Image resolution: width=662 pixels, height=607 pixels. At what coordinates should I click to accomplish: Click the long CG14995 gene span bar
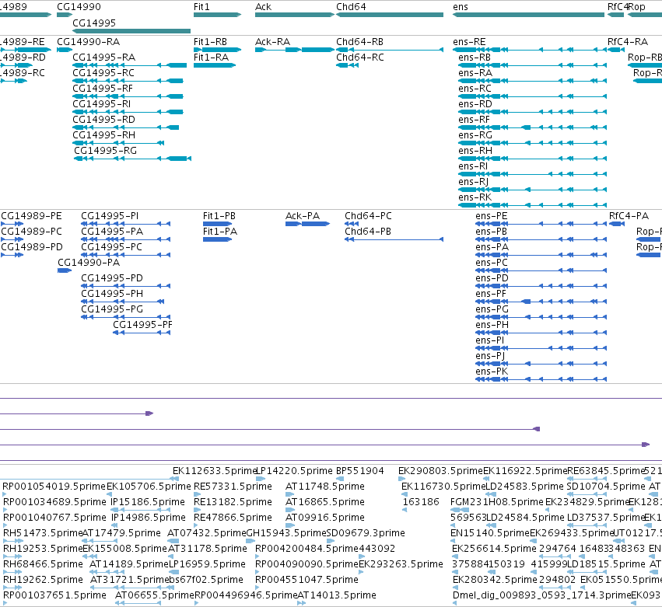pos(131,31)
